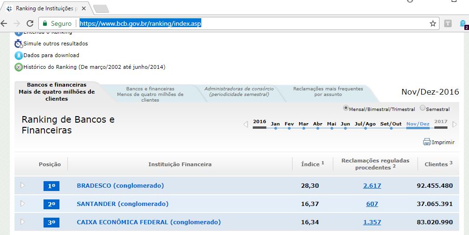This screenshot has width=469, height=235.
Task: Open Histórico do Ranking link
Action: tap(94, 67)
